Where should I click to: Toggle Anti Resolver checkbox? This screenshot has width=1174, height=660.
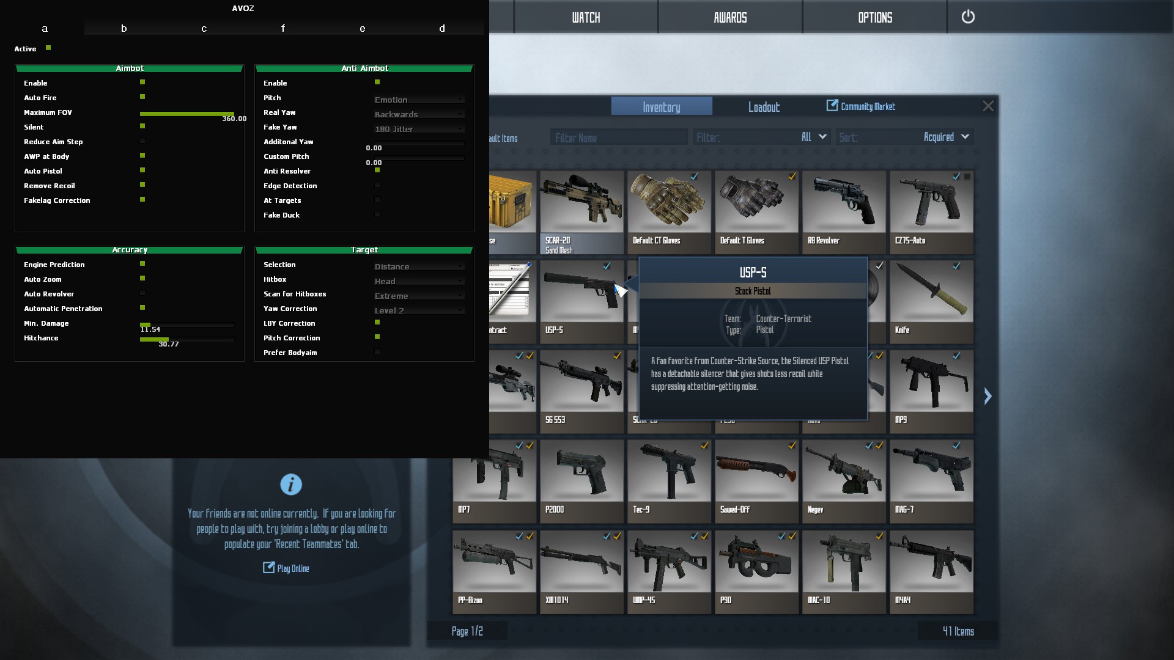pyautogui.click(x=377, y=170)
